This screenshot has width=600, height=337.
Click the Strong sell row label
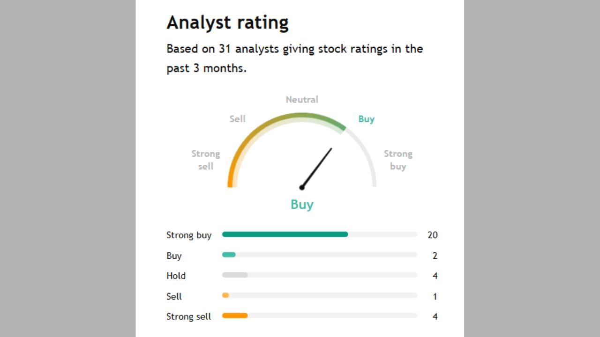[x=188, y=316]
